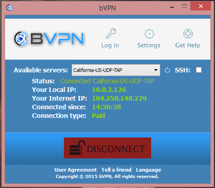
Task: Click the bVPN globe logo in the header
Action: point(21,39)
